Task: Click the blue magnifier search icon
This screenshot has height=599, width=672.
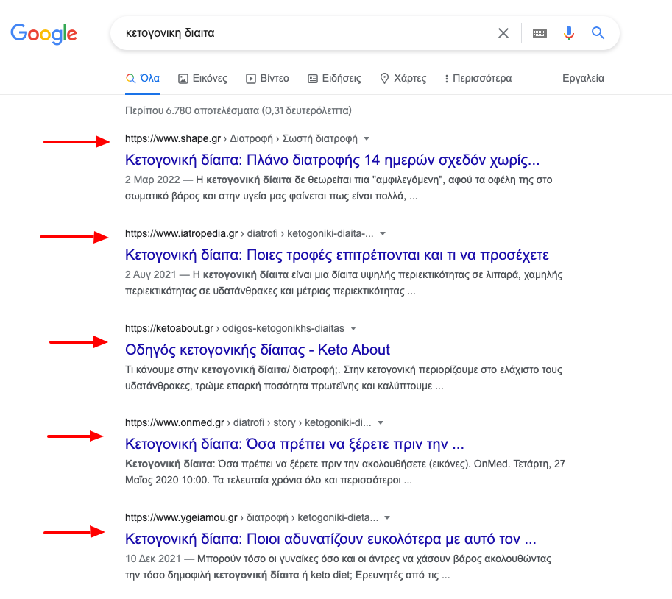Action: [x=598, y=33]
